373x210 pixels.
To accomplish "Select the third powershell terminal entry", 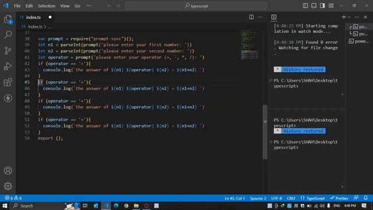I will (x=359, y=41).
